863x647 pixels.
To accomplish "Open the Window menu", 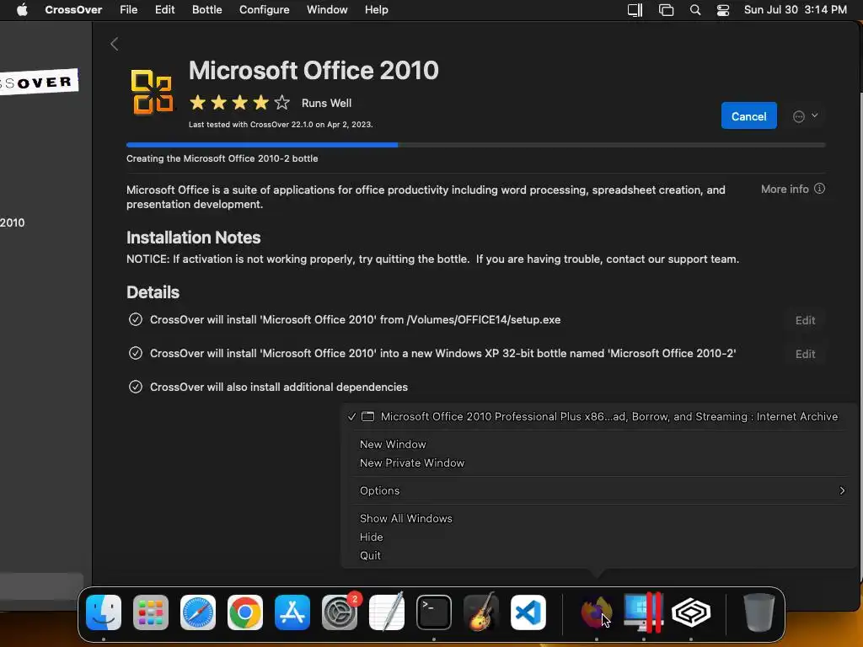I will tap(327, 10).
